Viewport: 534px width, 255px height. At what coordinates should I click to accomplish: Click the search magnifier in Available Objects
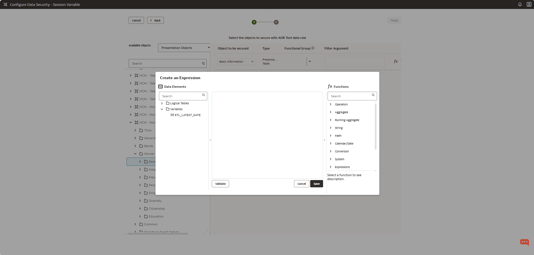point(203,63)
